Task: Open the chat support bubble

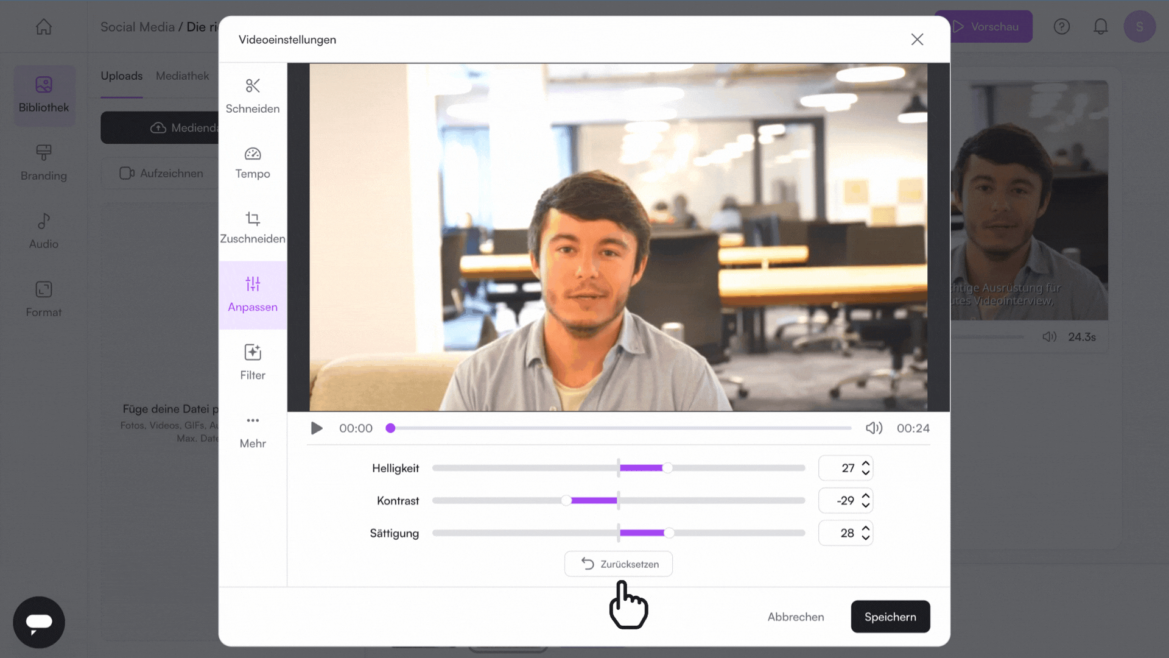Action: [39, 622]
